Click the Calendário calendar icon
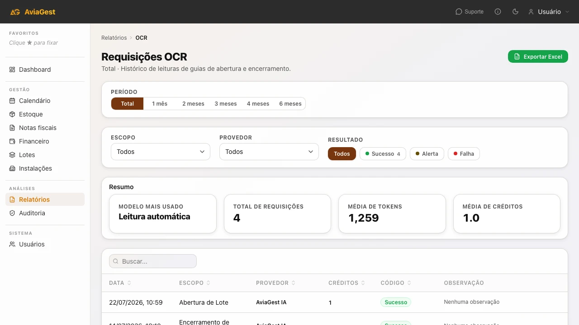Screen dimensions: 579x325 coord(12,101)
